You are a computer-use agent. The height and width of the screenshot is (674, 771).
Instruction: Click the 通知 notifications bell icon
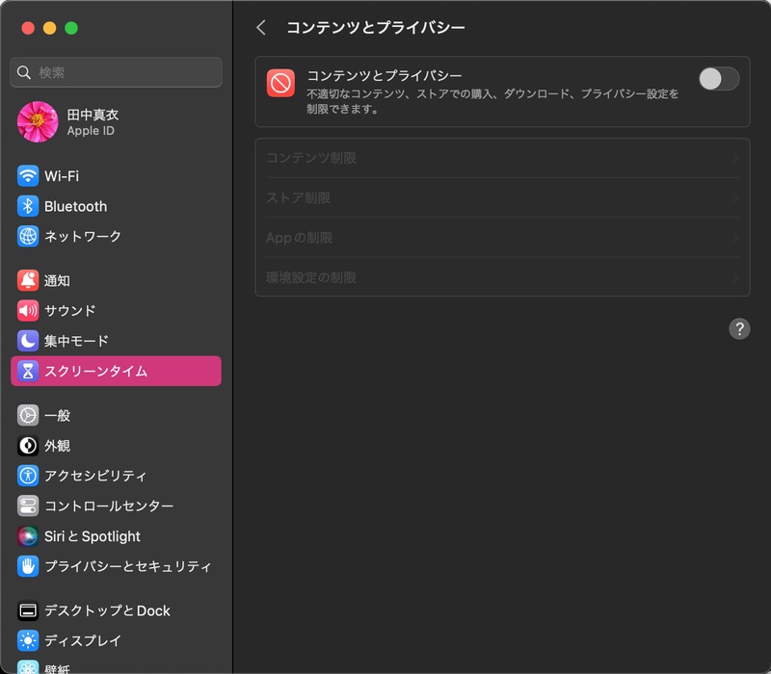(30, 280)
